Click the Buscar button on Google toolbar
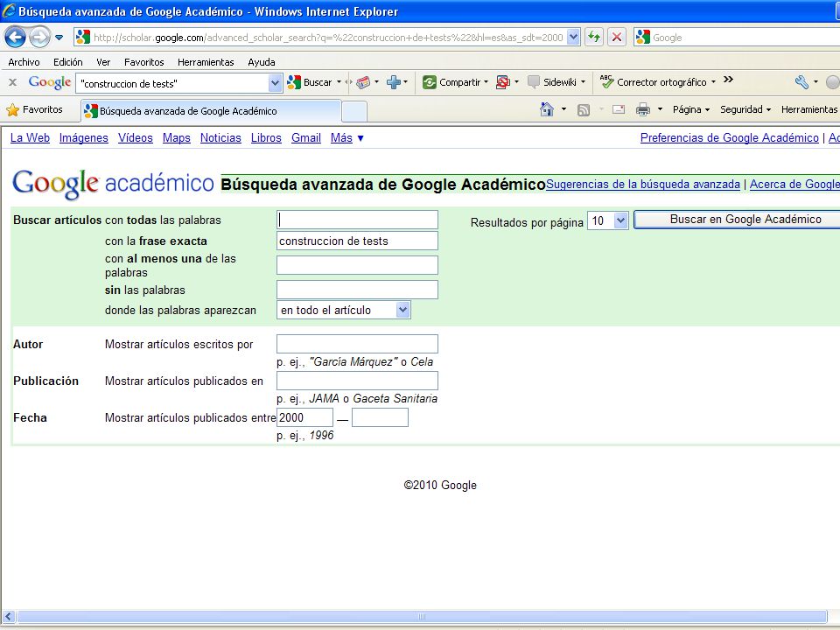Viewport: 840px width, 630px height. click(310, 82)
